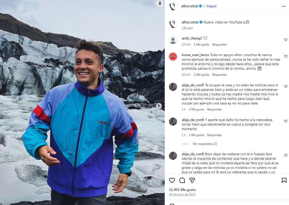Open the main post photo
The height and width of the screenshot is (205, 289).
(x=82, y=102)
